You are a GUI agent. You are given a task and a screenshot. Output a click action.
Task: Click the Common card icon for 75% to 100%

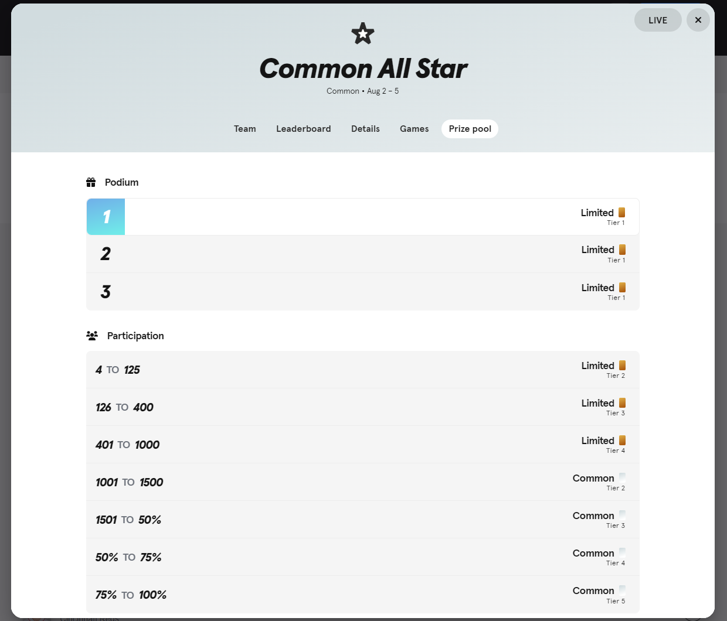(x=623, y=591)
